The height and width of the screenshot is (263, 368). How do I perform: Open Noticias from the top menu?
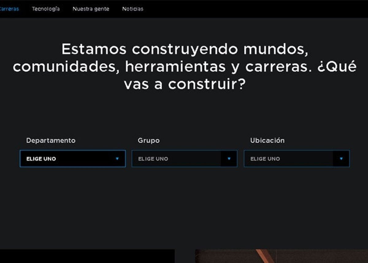click(133, 9)
